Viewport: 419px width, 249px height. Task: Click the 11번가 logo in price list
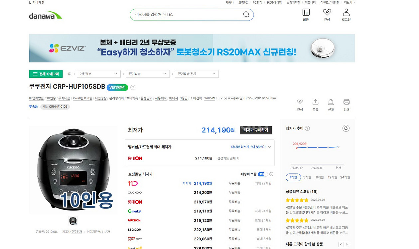coord(133,183)
